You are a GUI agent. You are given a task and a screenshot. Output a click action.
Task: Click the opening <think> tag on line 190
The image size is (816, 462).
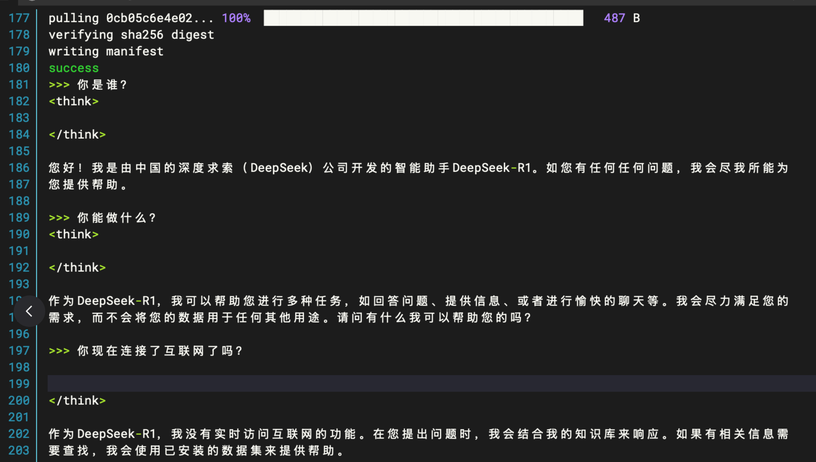coord(74,234)
